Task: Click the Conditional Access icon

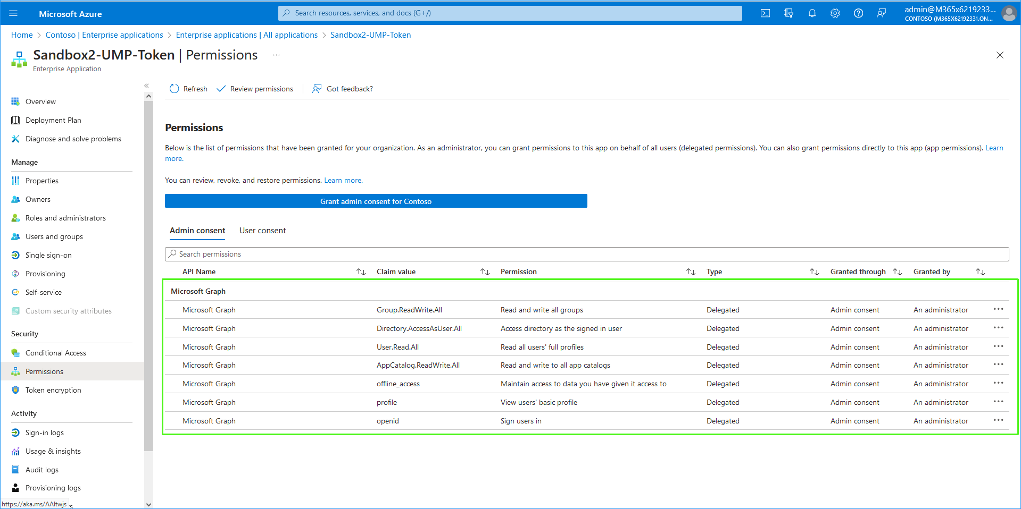Action: [x=15, y=353]
